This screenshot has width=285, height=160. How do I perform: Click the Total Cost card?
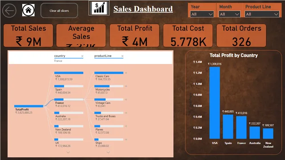(188, 36)
